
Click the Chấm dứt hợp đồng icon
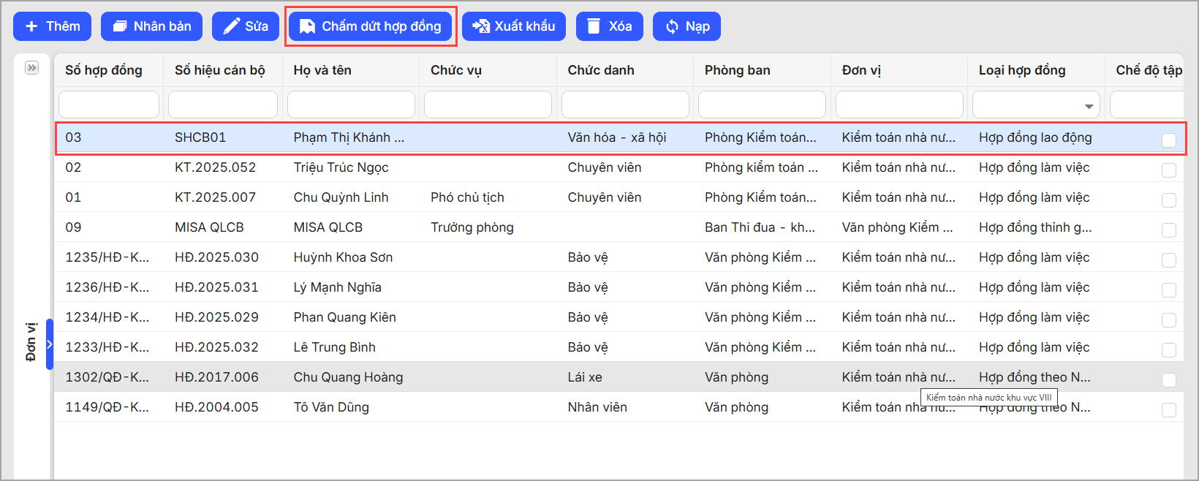308,26
